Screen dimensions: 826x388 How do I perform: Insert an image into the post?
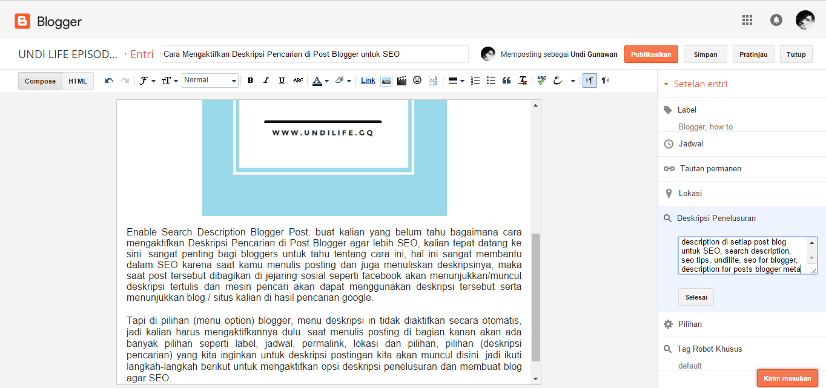pyautogui.click(x=386, y=81)
